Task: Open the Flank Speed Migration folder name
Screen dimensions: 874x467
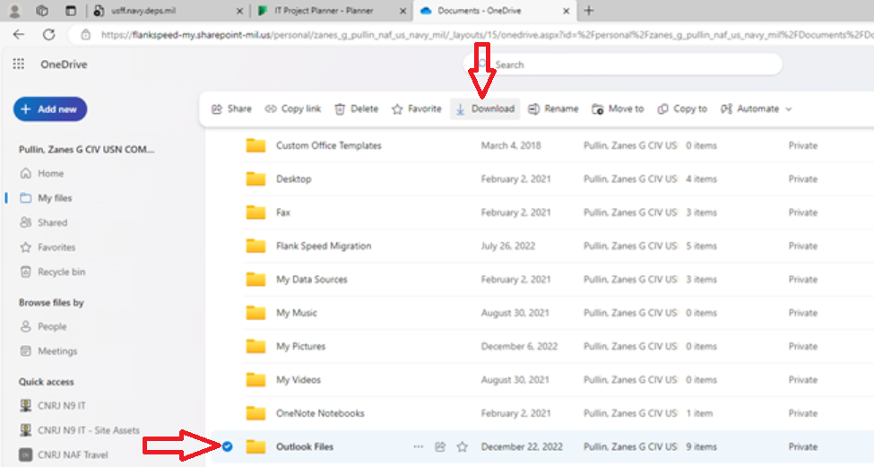Action: pyautogui.click(x=324, y=246)
